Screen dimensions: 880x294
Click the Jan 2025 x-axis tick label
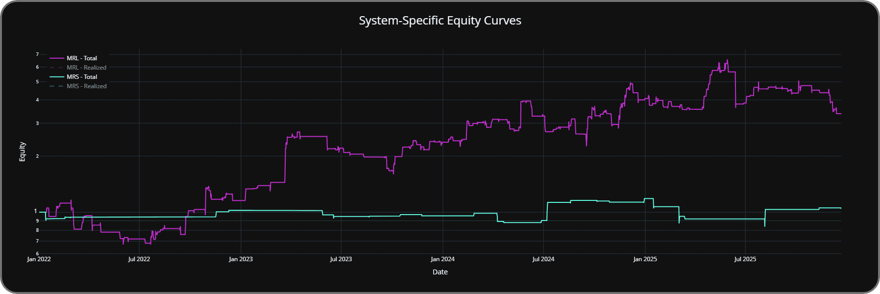[x=645, y=259]
